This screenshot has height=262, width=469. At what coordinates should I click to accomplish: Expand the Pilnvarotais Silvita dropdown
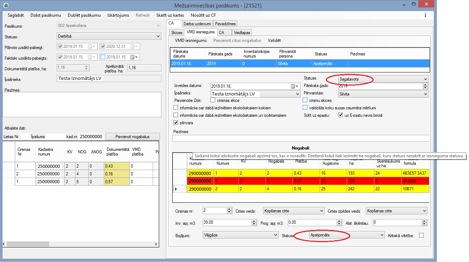pos(425,94)
